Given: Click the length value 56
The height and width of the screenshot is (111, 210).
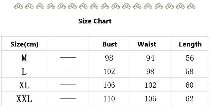Looking at the screenshot, I should click(190, 58).
